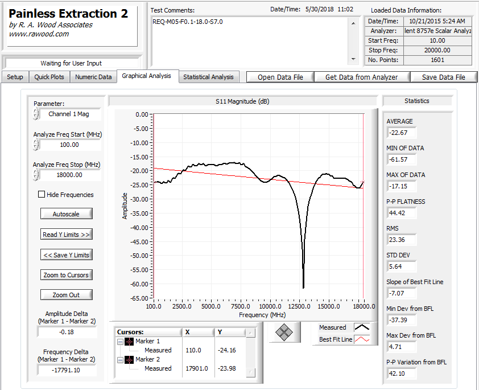The image size is (479, 390).
Task: Click P-P Variation from BFL value 42.10
Action: coord(402,373)
